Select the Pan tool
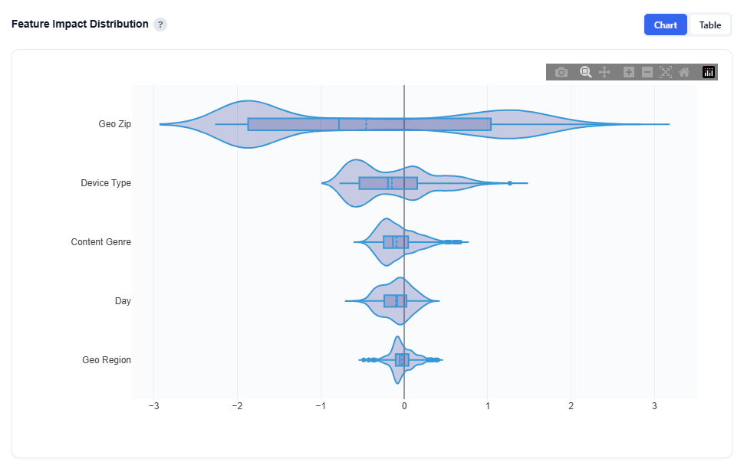 click(x=604, y=72)
